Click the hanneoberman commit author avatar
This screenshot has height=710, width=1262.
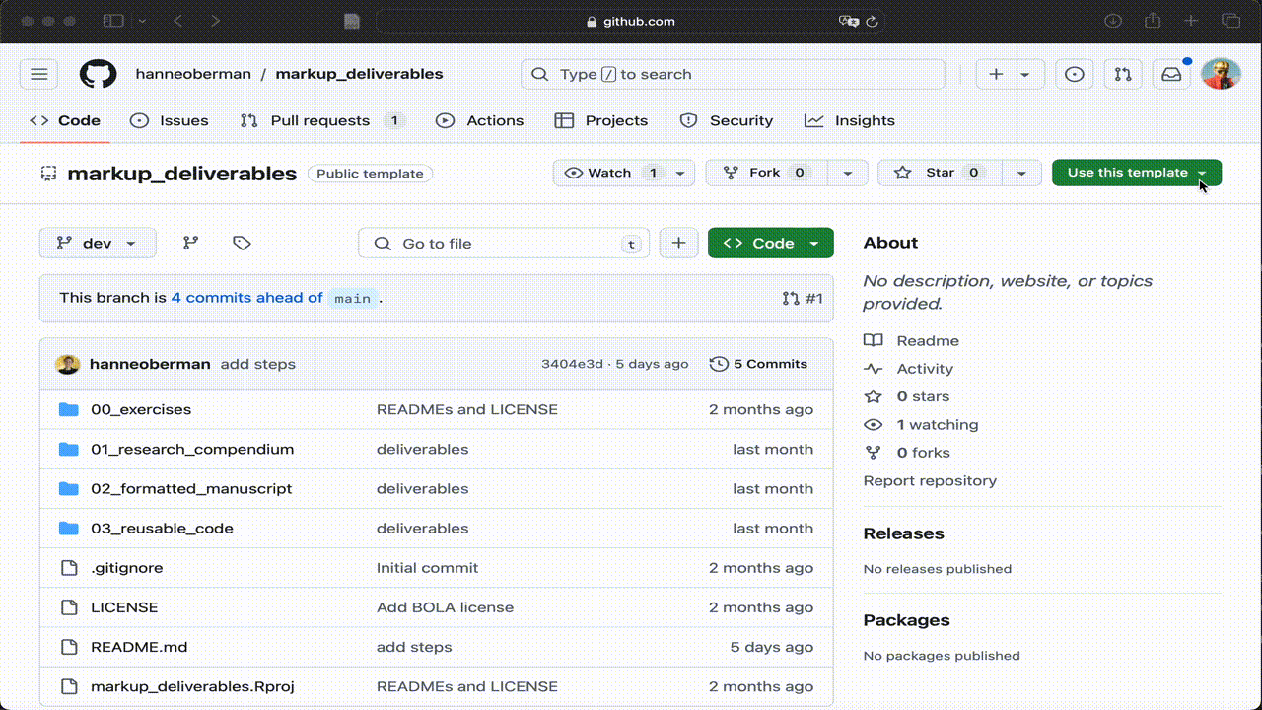67,364
